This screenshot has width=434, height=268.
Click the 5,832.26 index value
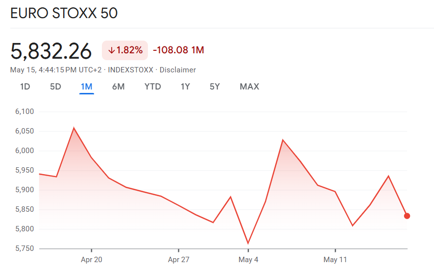[51, 51]
